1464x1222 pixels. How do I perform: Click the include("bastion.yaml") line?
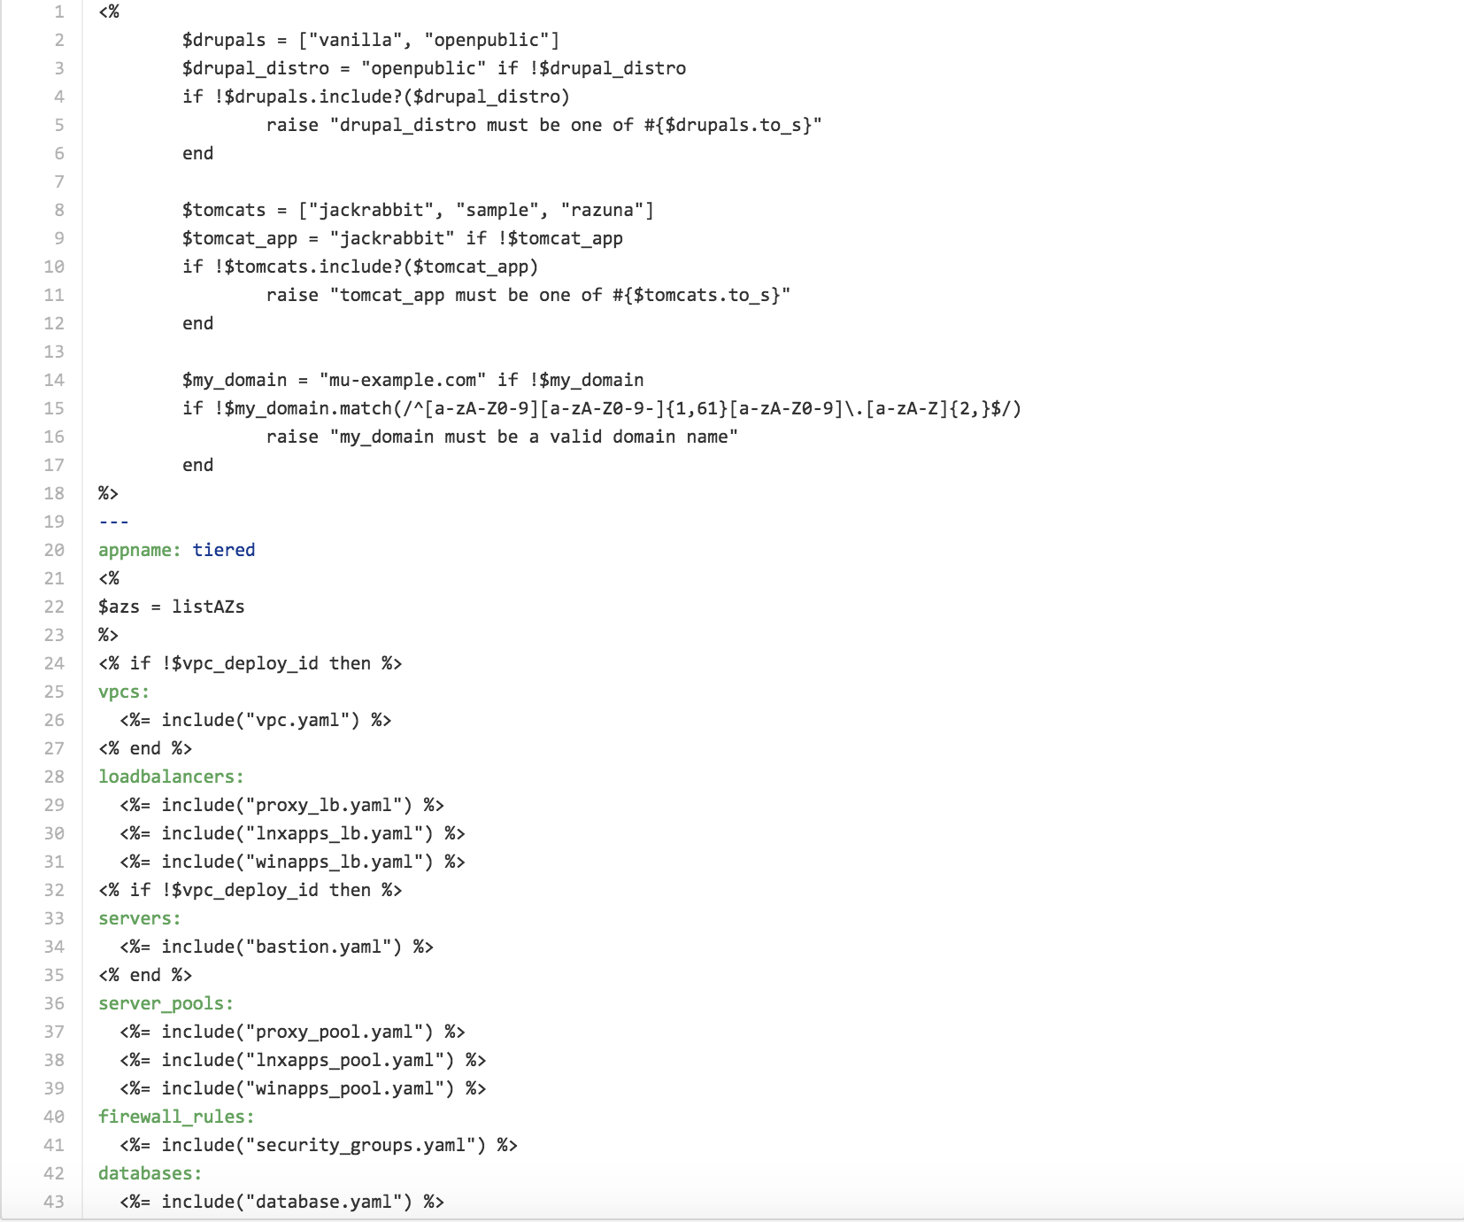tap(276, 947)
